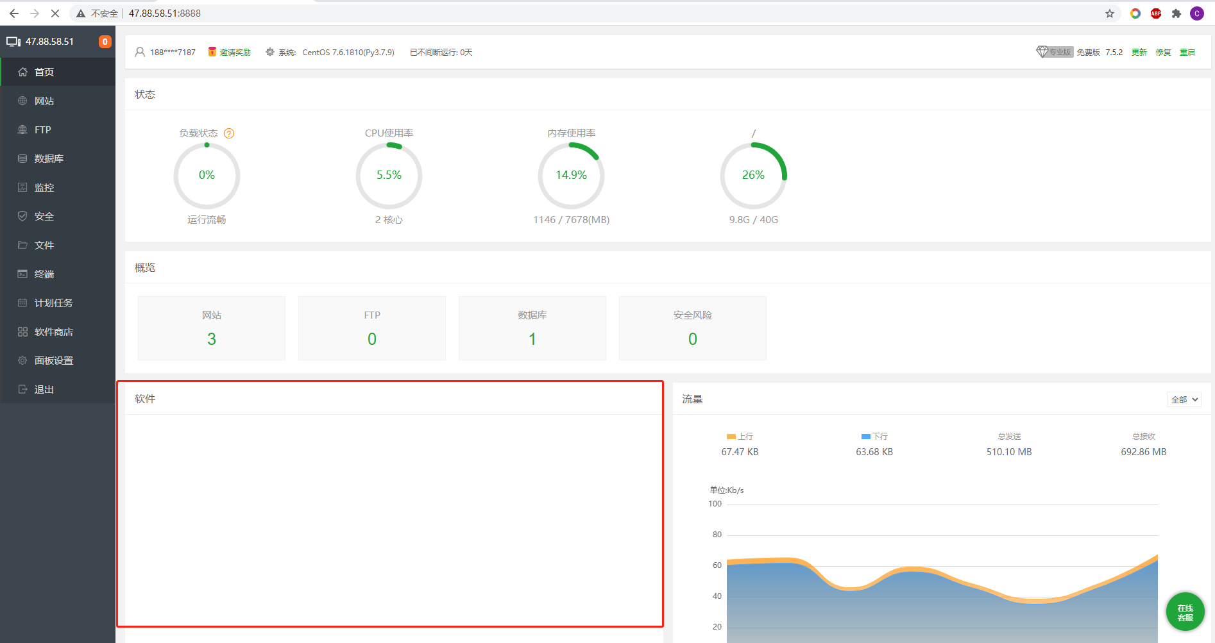Open the 监控 monitoring menu item
1215x643 pixels.
(x=58, y=187)
